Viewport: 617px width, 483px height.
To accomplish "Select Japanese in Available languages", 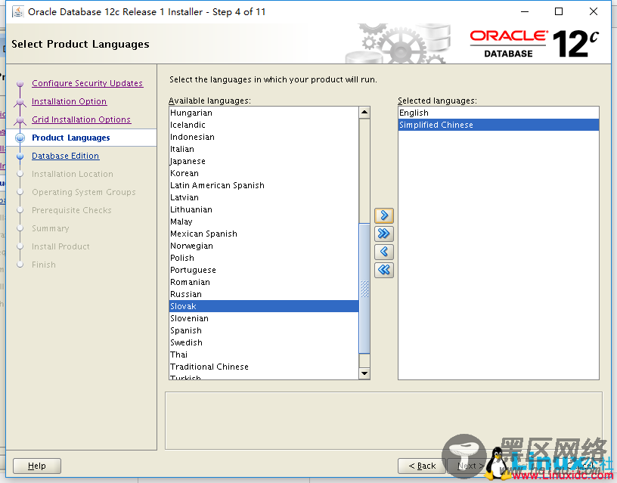I will pos(264,161).
